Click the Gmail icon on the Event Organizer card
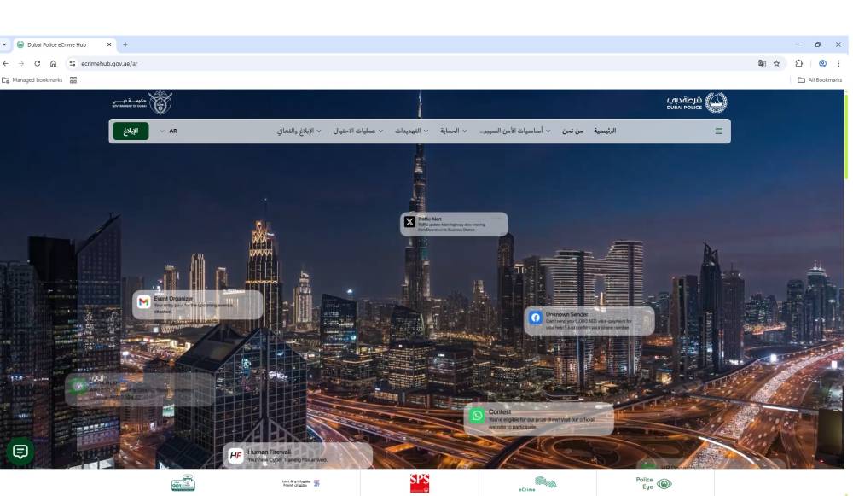This screenshot has height=496, width=853. click(x=142, y=301)
